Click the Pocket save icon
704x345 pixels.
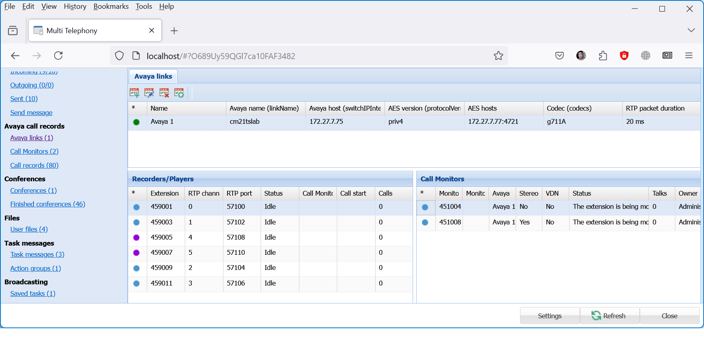[x=560, y=56]
